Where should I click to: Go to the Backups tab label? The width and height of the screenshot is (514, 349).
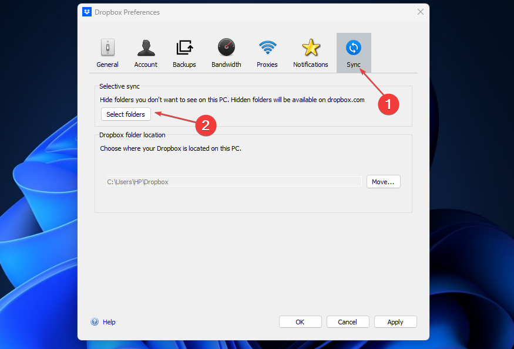(184, 65)
